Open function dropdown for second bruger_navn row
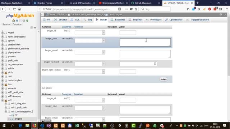The width and height of the screenshot is (230, 129). click(90, 108)
